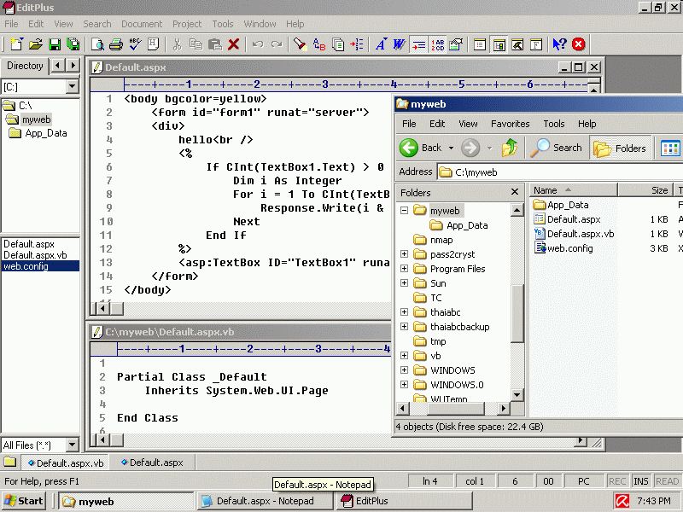Expand the Program Files tree node
Image resolution: width=683 pixels, height=512 pixels.
point(404,269)
